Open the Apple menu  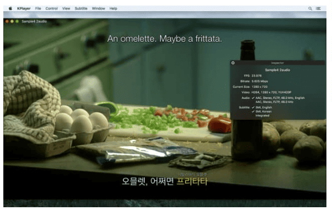[x=10, y=8]
